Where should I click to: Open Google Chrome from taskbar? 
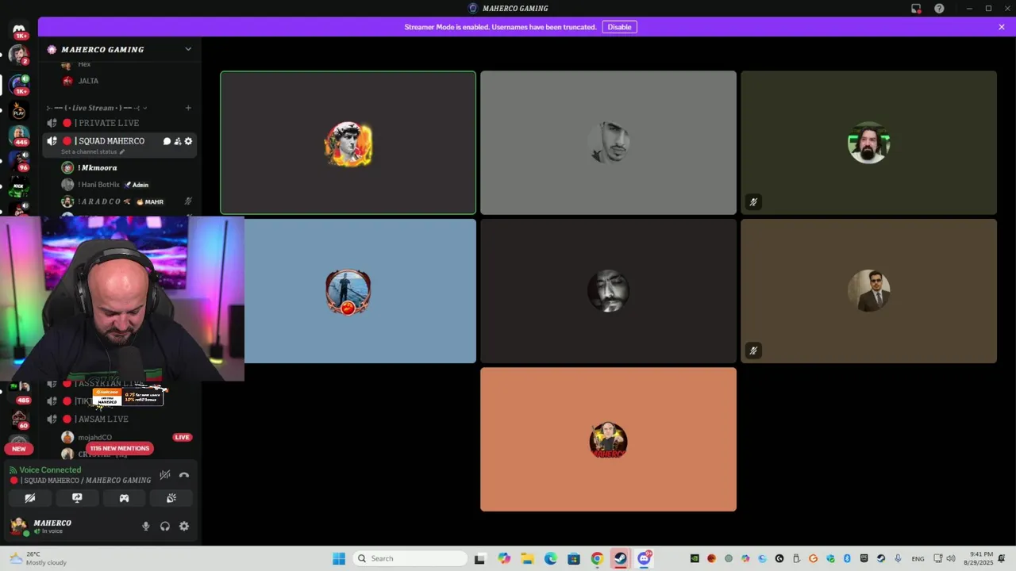(x=597, y=558)
